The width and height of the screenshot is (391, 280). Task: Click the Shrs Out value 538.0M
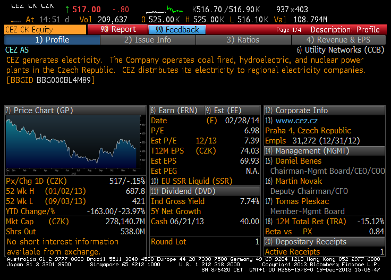(133, 232)
